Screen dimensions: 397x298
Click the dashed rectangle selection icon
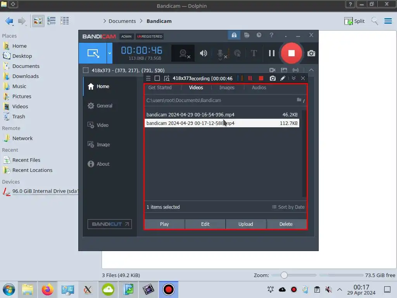pos(86,71)
